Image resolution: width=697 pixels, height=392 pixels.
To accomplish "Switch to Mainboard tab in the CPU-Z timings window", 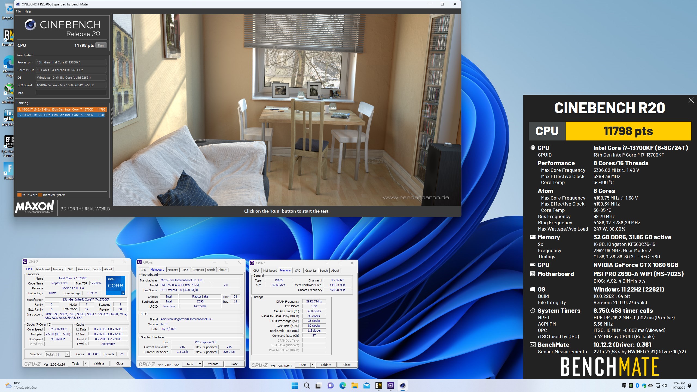I will point(270,271).
